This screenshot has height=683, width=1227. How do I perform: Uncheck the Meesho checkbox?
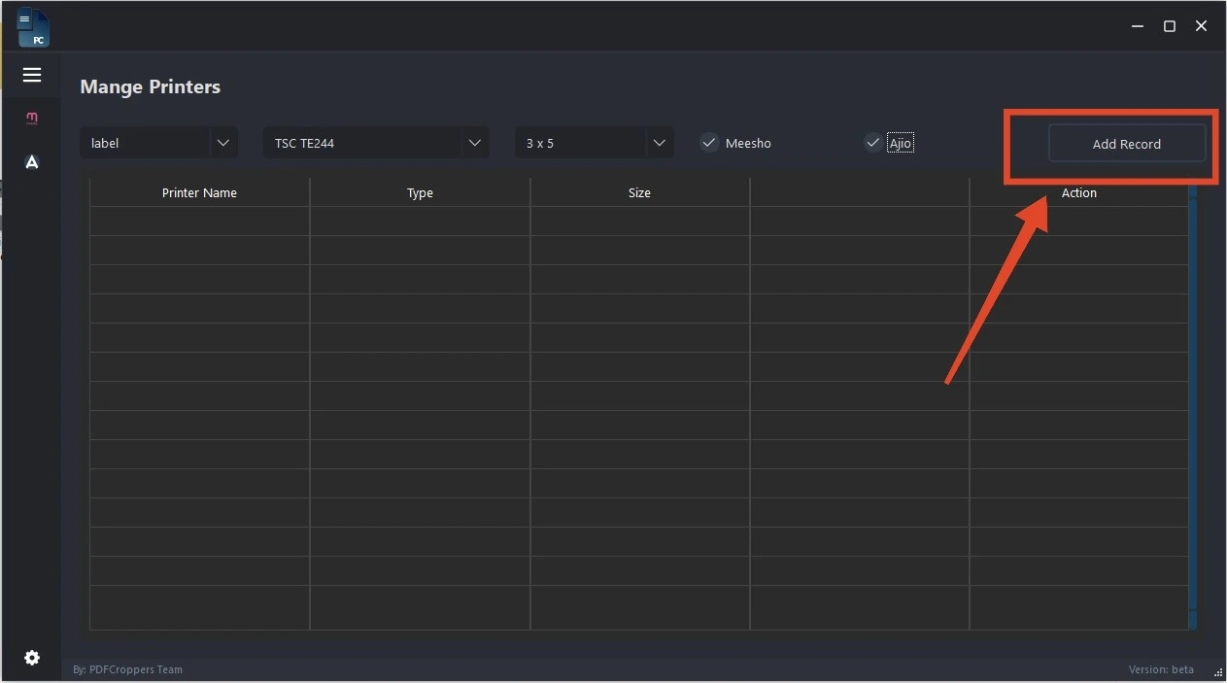click(x=710, y=143)
